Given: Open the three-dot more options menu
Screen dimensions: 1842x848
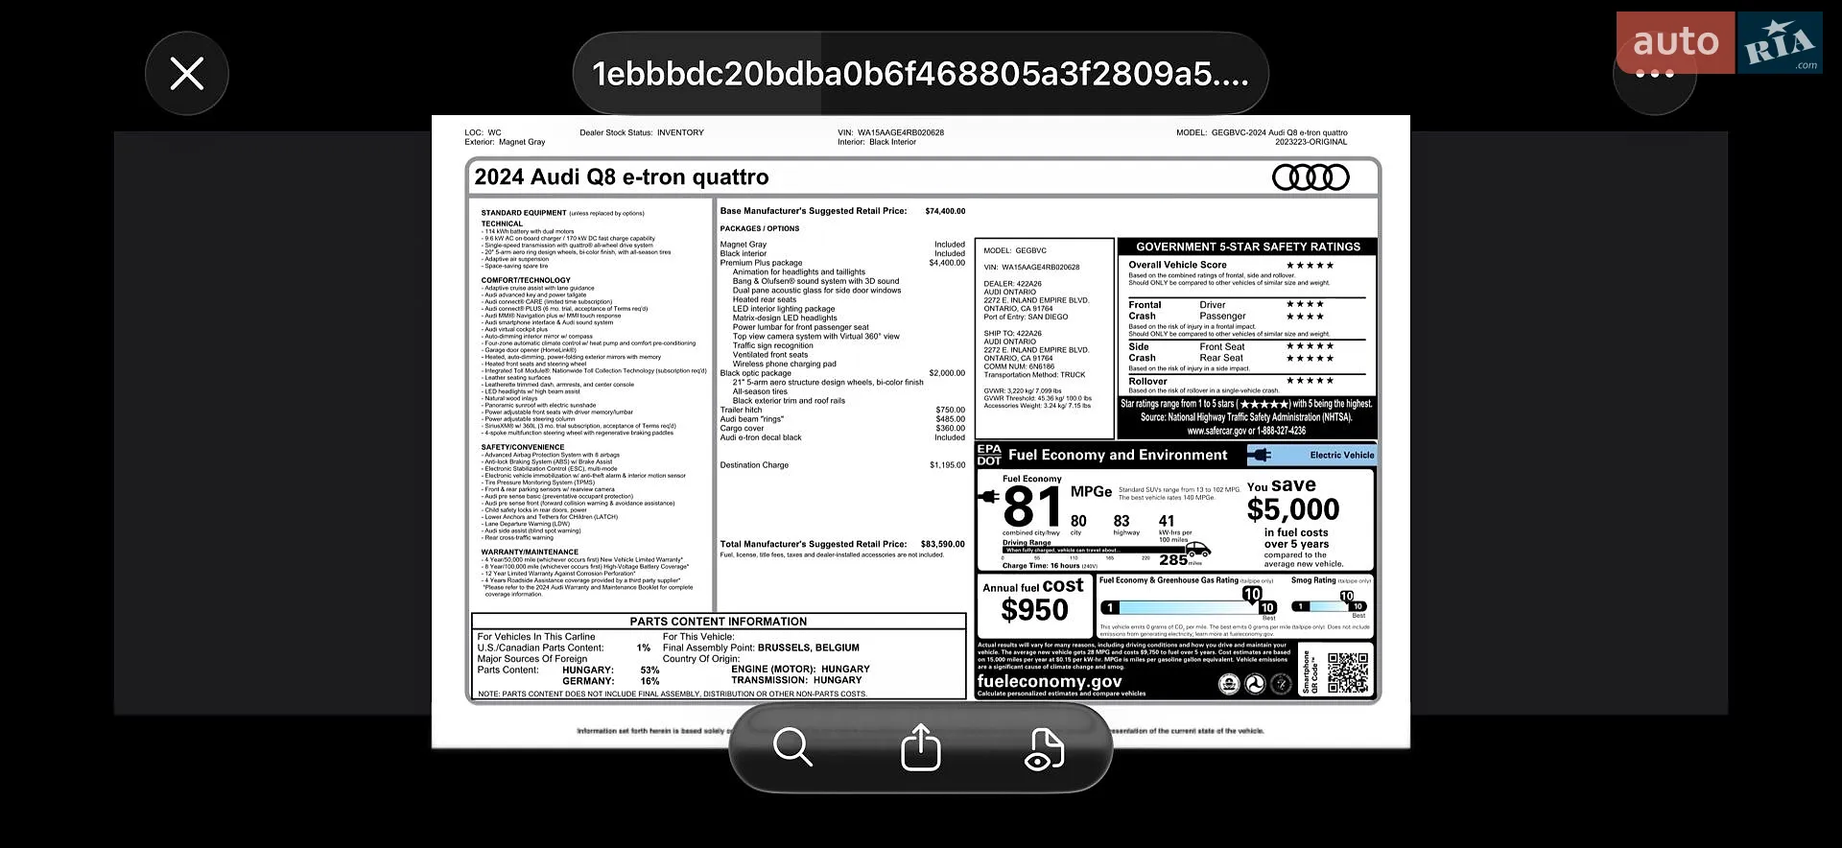Looking at the screenshot, I should (x=1654, y=74).
